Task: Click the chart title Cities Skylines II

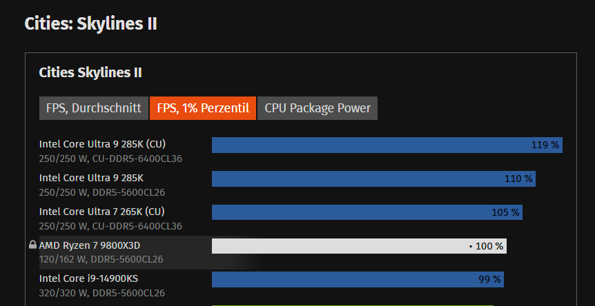Action: click(x=90, y=72)
